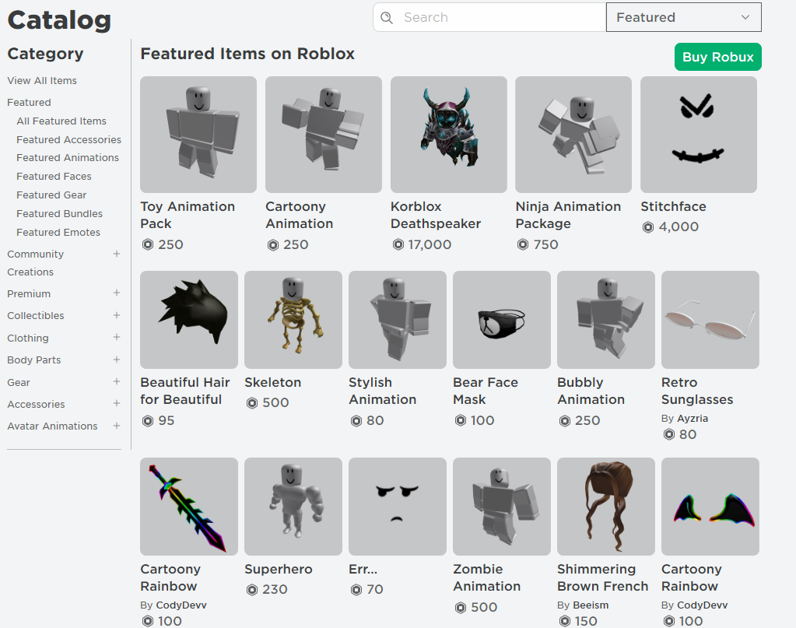
Task: Click the Buy Robux button
Action: [718, 57]
